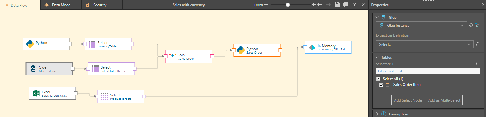Screen dimensions: 486x117
Task: Click the Add as Multi-Select button
Action: 444,100
